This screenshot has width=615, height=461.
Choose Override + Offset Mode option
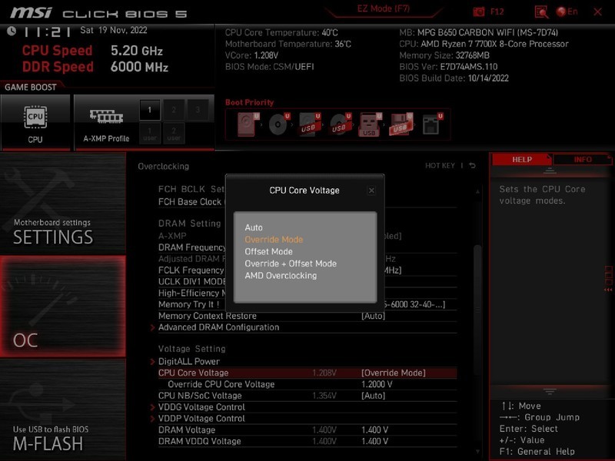(291, 264)
